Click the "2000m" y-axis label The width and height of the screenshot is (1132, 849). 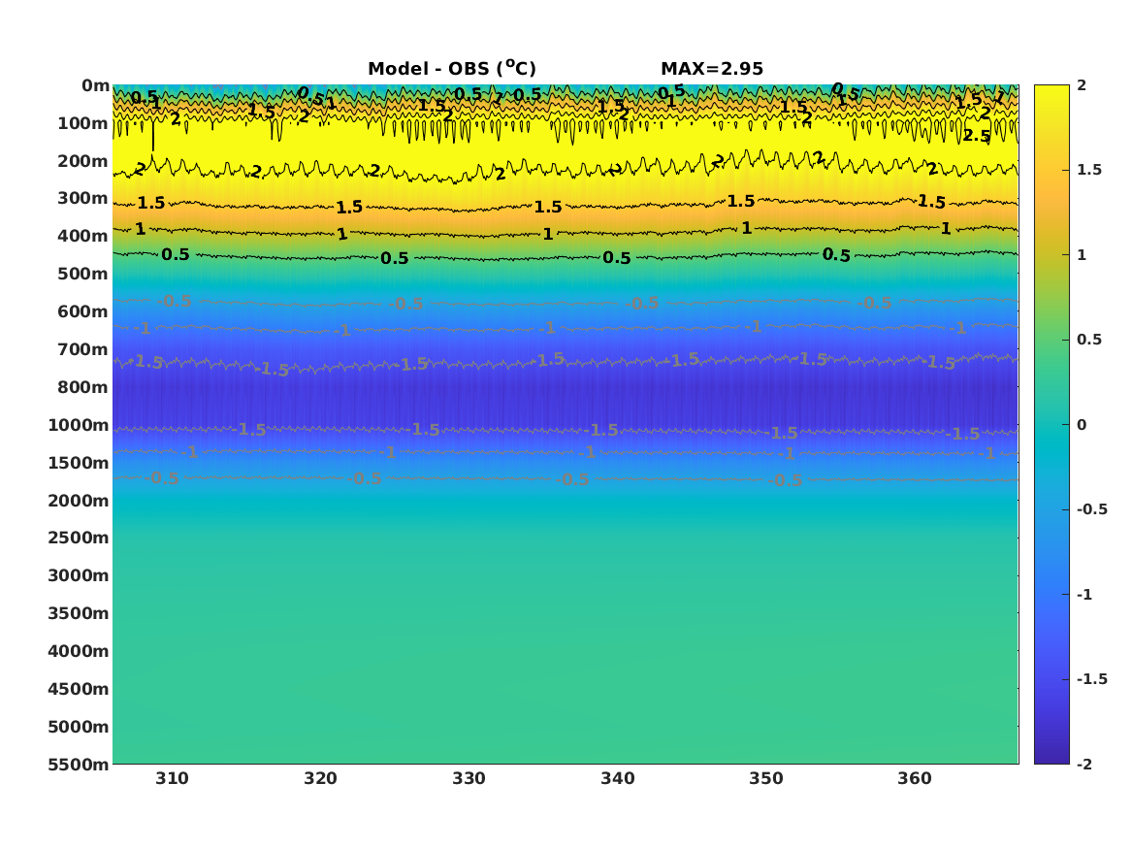click(x=79, y=501)
